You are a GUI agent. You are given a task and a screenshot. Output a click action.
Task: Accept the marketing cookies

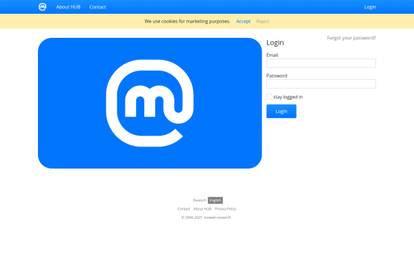pyautogui.click(x=243, y=21)
